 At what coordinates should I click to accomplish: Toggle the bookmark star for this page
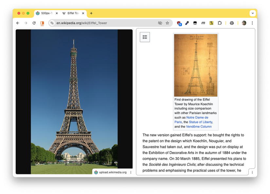(x=167, y=23)
